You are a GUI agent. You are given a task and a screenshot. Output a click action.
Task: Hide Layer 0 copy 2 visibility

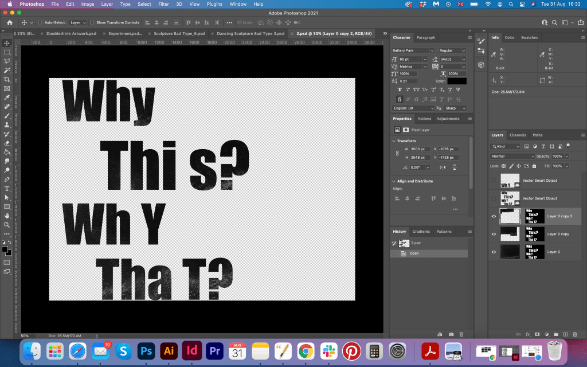tap(494, 216)
